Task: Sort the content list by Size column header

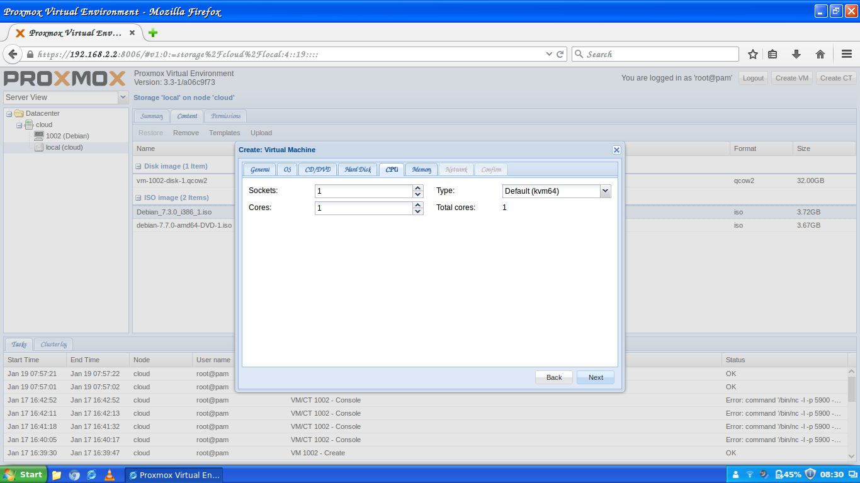Action: tap(824, 148)
